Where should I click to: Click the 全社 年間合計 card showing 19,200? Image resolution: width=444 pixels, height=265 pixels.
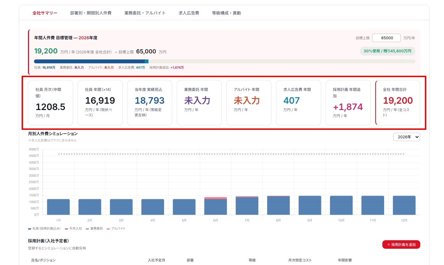(398, 103)
